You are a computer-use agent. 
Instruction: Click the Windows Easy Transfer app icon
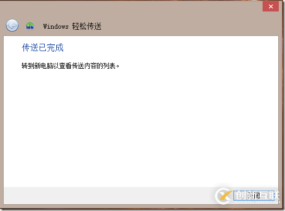click(30, 26)
